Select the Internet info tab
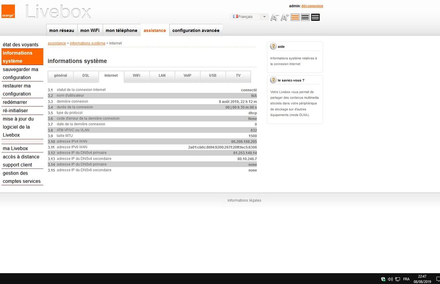The image size is (440, 284). 111,76
